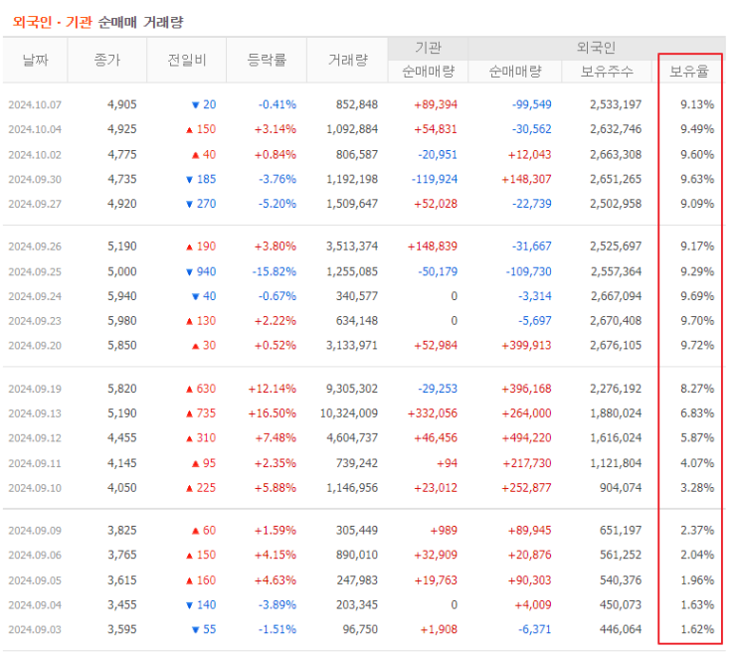Click foreign shares held 904,074
The width and height of the screenshot is (739, 656).
coord(621,487)
